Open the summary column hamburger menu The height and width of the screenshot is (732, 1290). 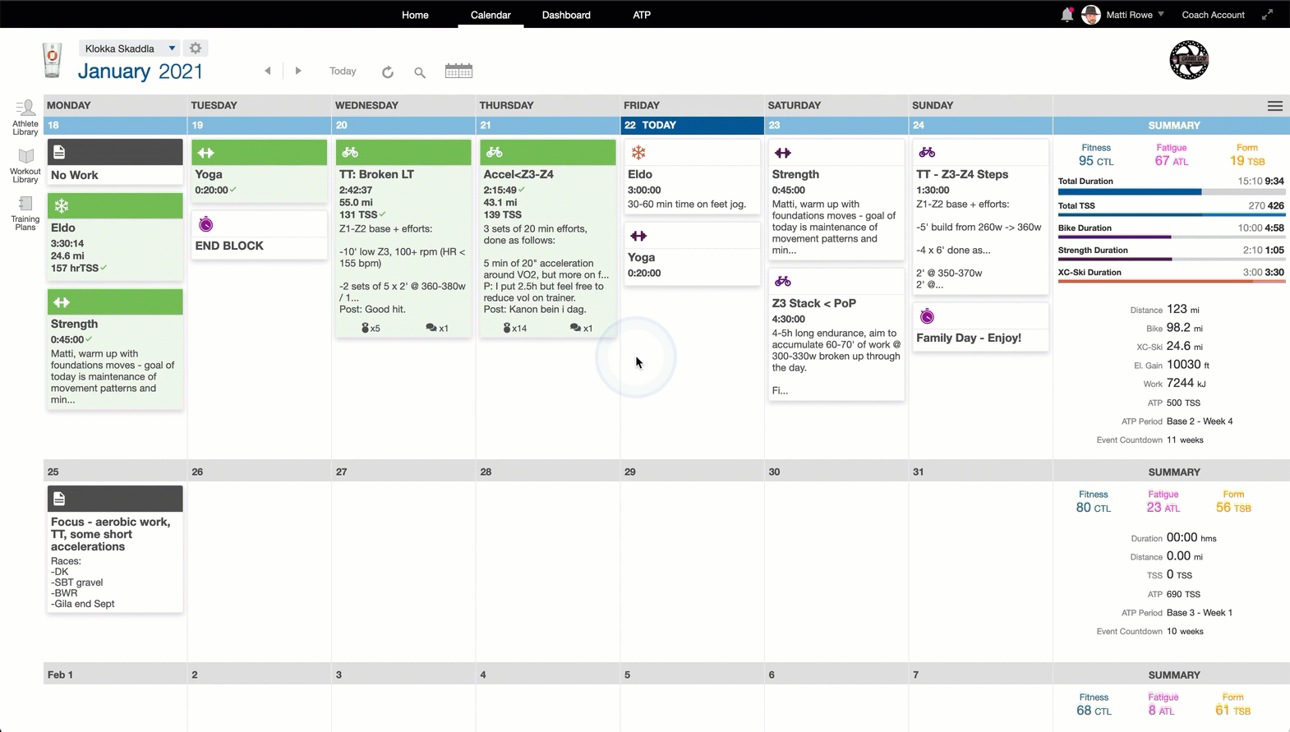pos(1274,106)
